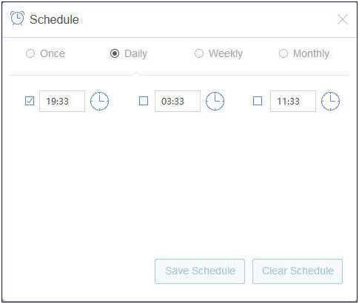The image size is (359, 304).
Task: Choose the Weekly label text
Action: (226, 53)
